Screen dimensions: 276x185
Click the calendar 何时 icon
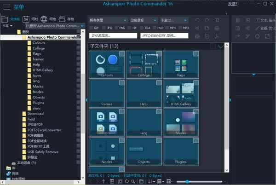[x=25, y=19]
